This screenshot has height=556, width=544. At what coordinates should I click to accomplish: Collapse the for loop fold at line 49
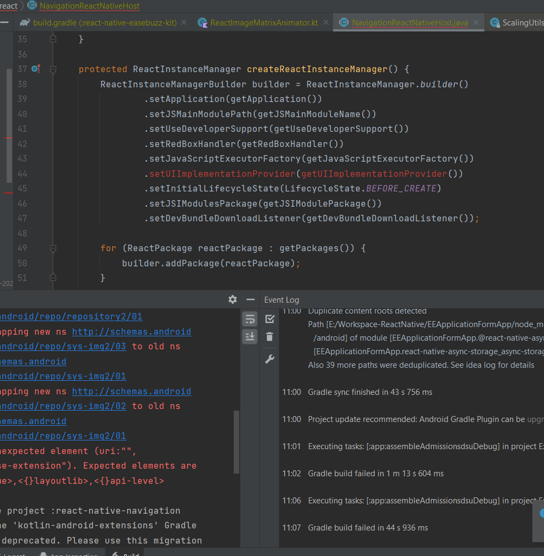click(52, 248)
